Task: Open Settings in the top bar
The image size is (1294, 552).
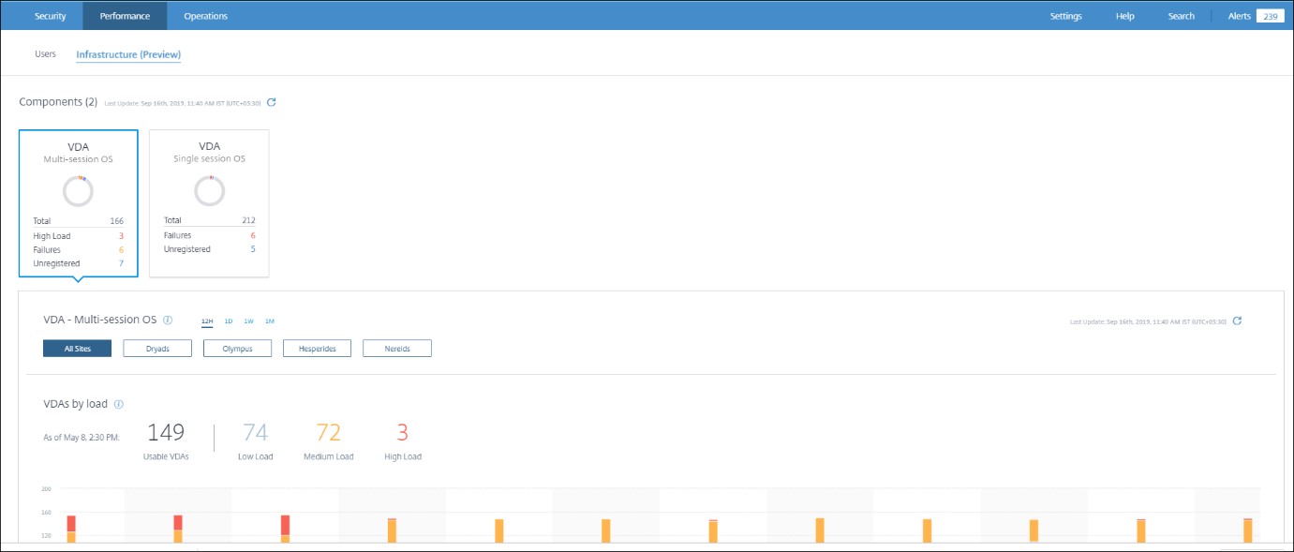Action: pyautogui.click(x=1065, y=16)
